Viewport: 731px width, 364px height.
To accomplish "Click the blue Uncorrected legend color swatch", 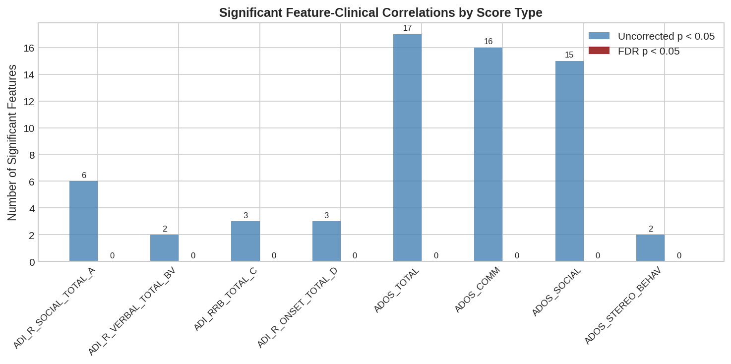I will click(x=599, y=36).
